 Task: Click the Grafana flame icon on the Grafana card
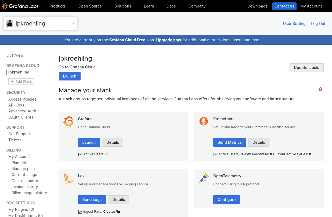coord(68,121)
